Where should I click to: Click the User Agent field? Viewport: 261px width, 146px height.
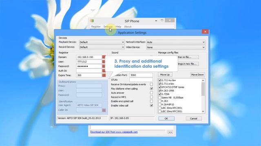89,105
